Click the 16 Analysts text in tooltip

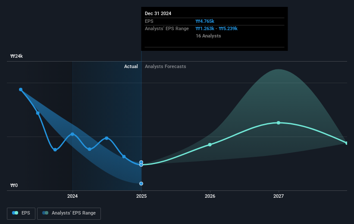tap(208, 36)
